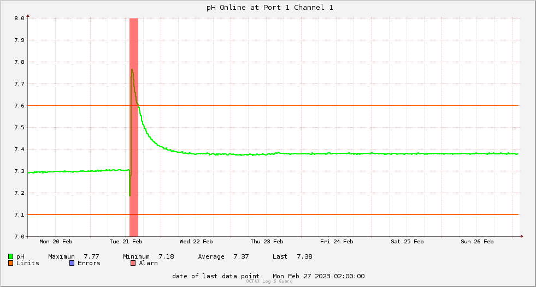Click the 'Alarm' legend label

tap(149, 263)
